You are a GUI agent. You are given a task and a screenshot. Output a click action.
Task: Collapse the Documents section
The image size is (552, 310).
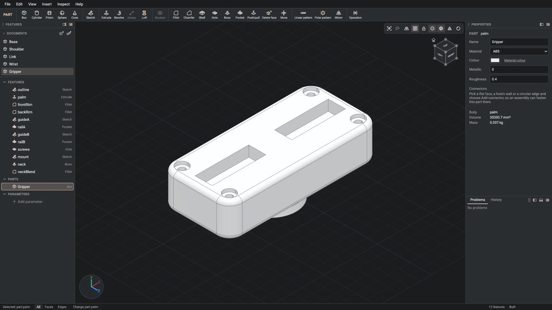4,33
